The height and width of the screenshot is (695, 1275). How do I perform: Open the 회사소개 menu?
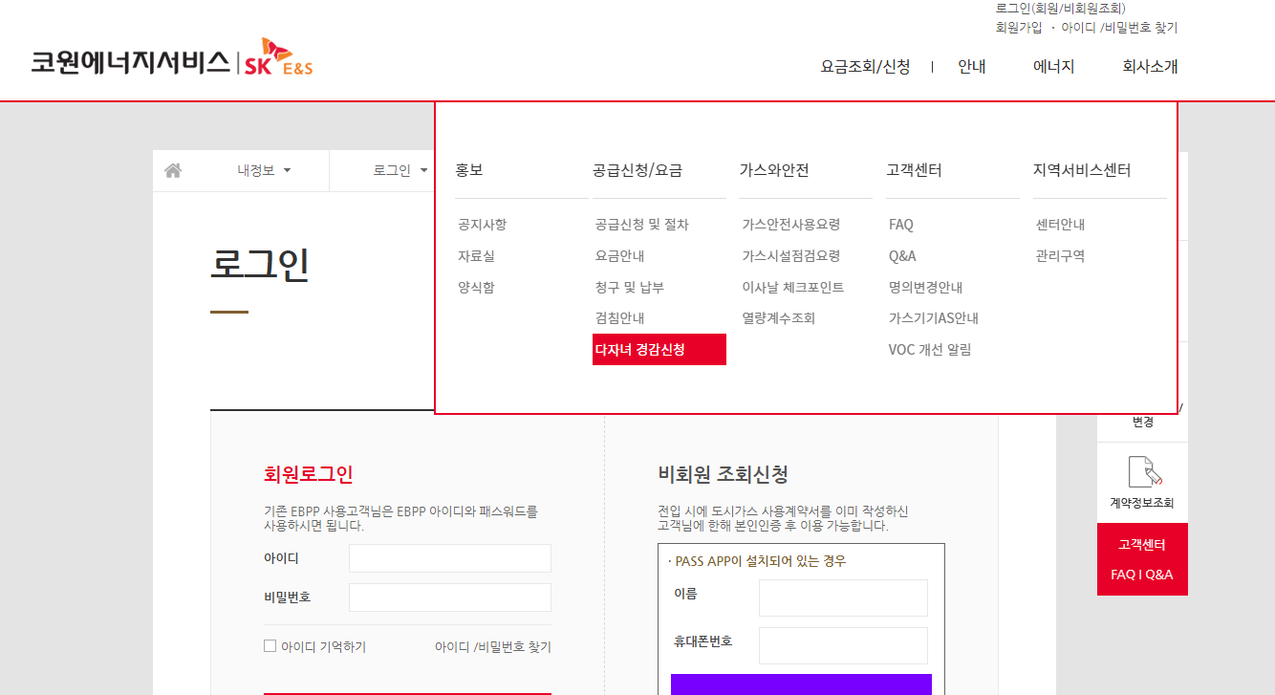1148,66
